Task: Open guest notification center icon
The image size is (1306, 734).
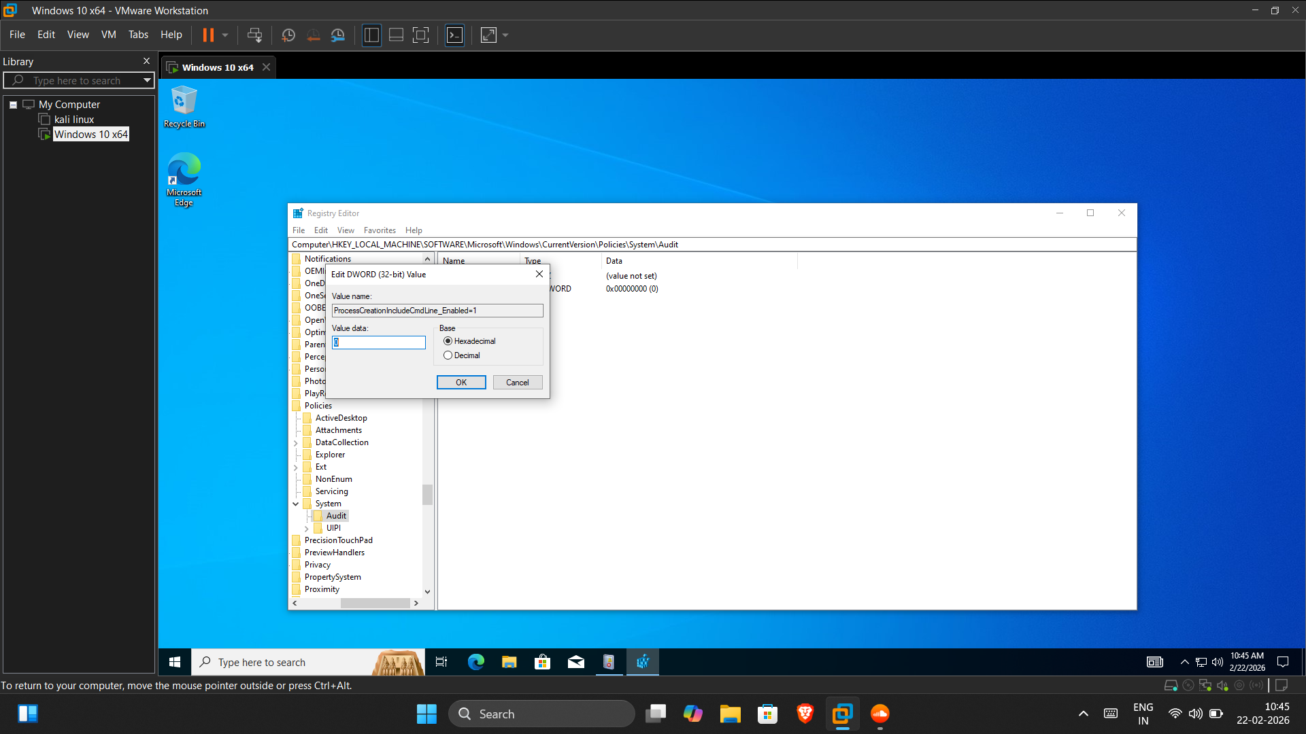Action: (x=1284, y=662)
